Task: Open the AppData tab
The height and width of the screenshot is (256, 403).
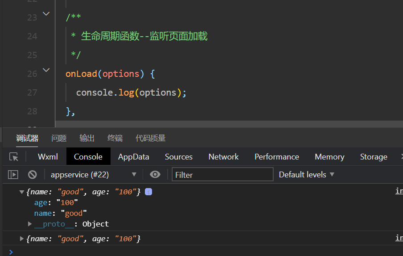Action: coord(133,156)
